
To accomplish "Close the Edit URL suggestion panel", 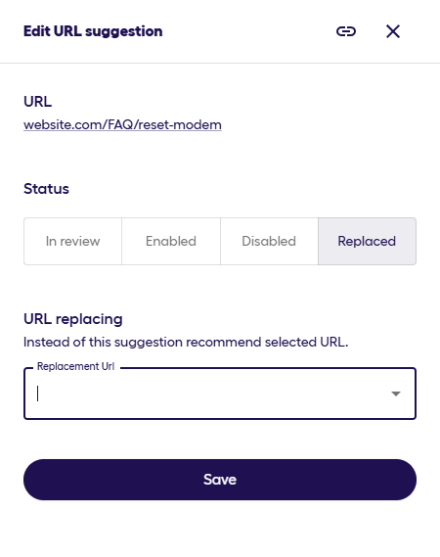I will 393,31.
